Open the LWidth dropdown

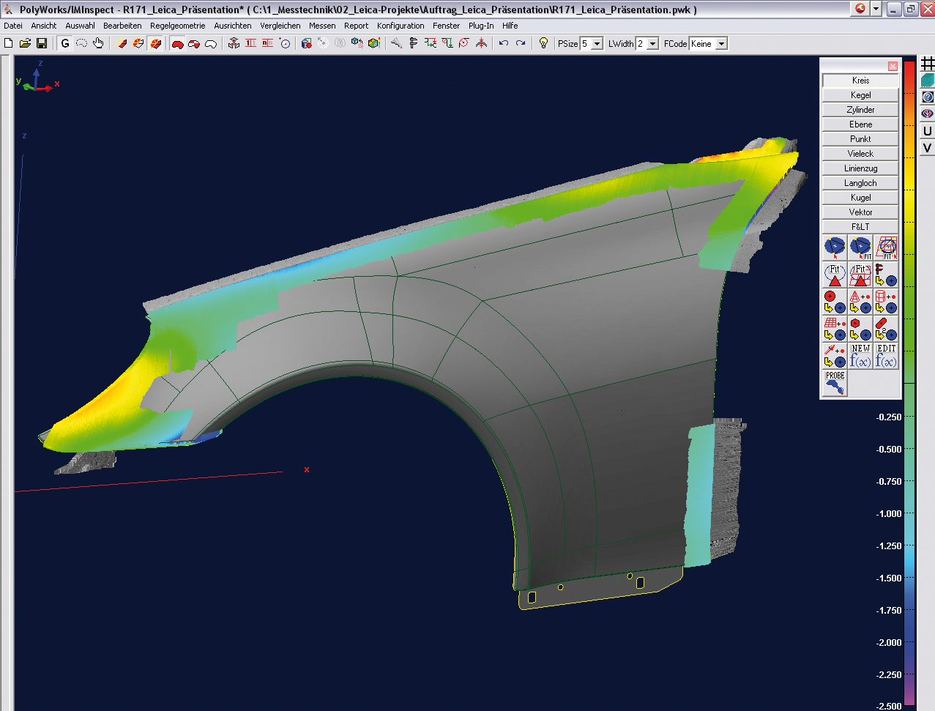(652, 44)
